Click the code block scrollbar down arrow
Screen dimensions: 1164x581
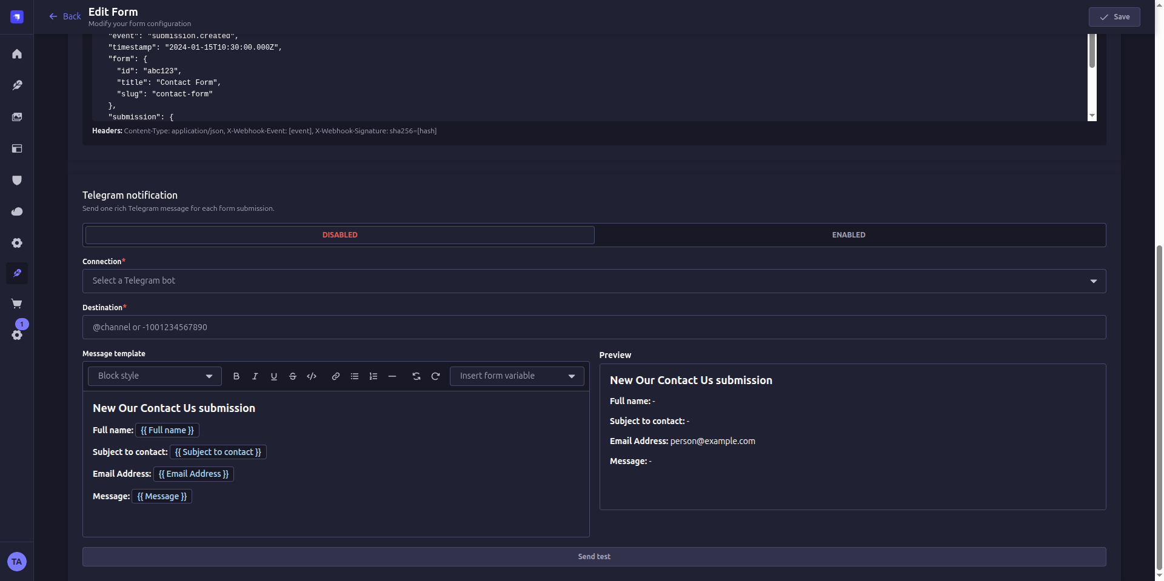tap(1092, 116)
